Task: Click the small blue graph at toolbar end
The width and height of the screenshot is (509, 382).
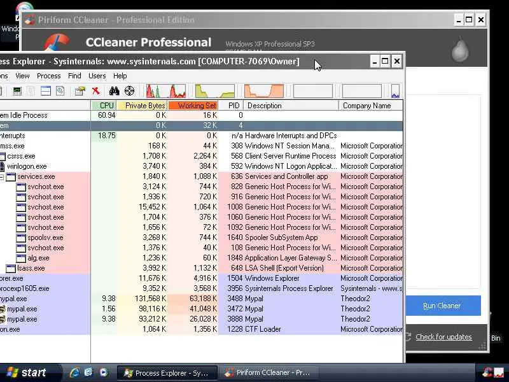Action: [x=395, y=91]
